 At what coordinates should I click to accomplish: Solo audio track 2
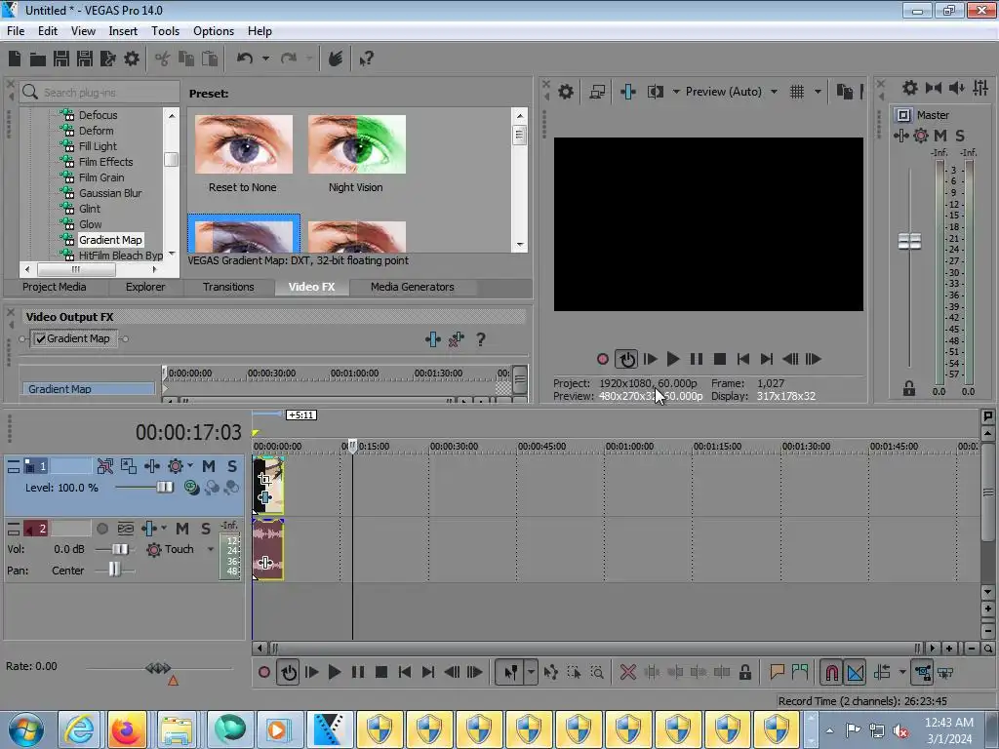tap(205, 529)
